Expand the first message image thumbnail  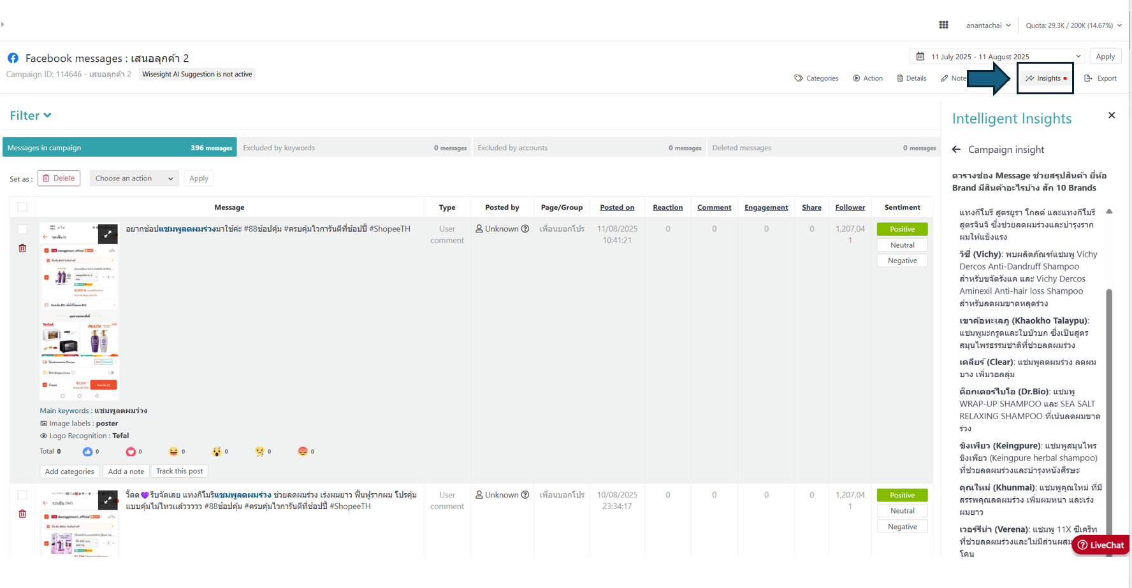pyautogui.click(x=108, y=234)
